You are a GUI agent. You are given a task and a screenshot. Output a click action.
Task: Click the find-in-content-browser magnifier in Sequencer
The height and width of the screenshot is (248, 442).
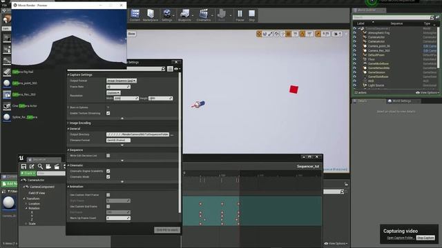coord(40,167)
